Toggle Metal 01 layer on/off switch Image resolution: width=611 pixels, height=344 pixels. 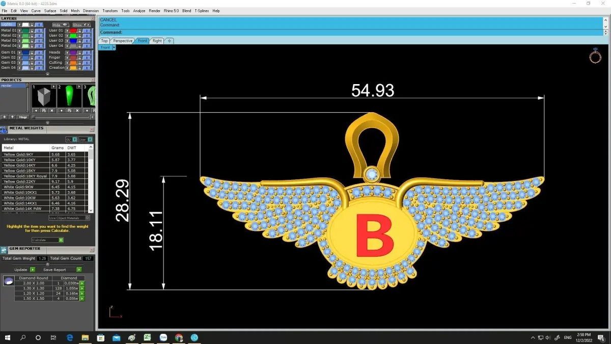pos(39,31)
